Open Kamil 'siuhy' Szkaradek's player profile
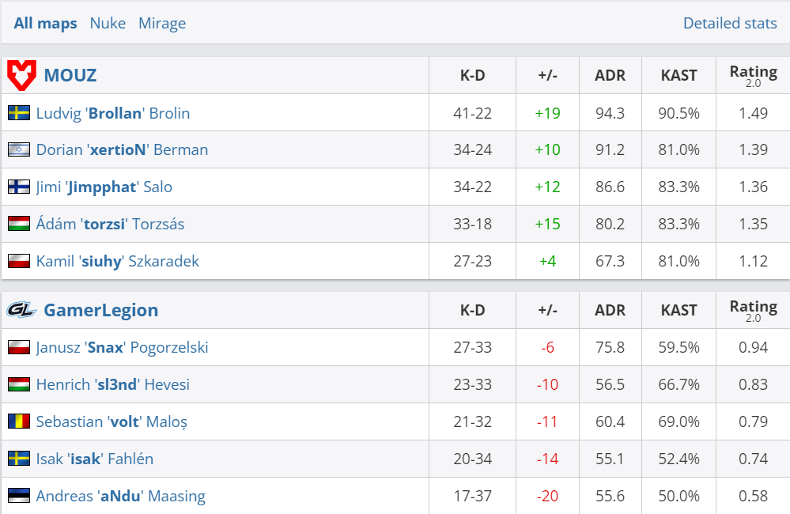790x514 pixels. pyautogui.click(x=118, y=261)
